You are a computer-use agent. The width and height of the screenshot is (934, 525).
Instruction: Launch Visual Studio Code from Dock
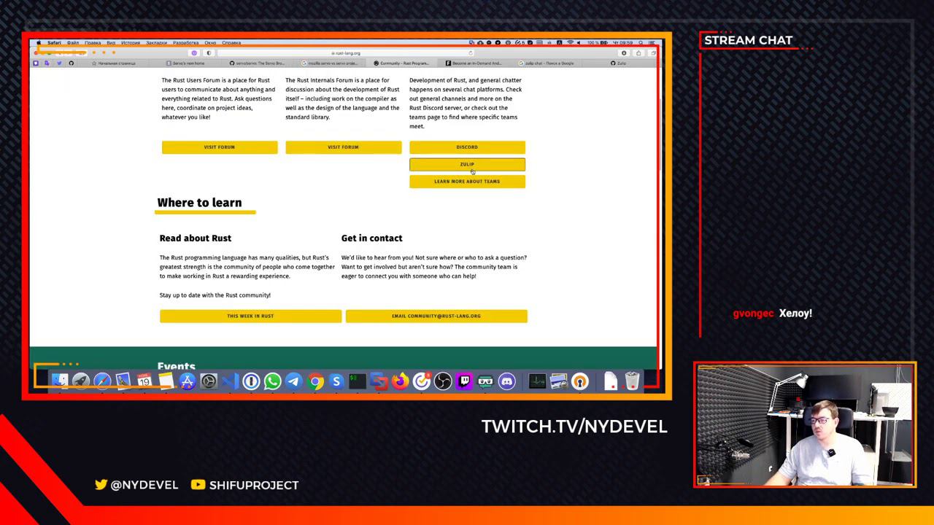click(x=230, y=381)
